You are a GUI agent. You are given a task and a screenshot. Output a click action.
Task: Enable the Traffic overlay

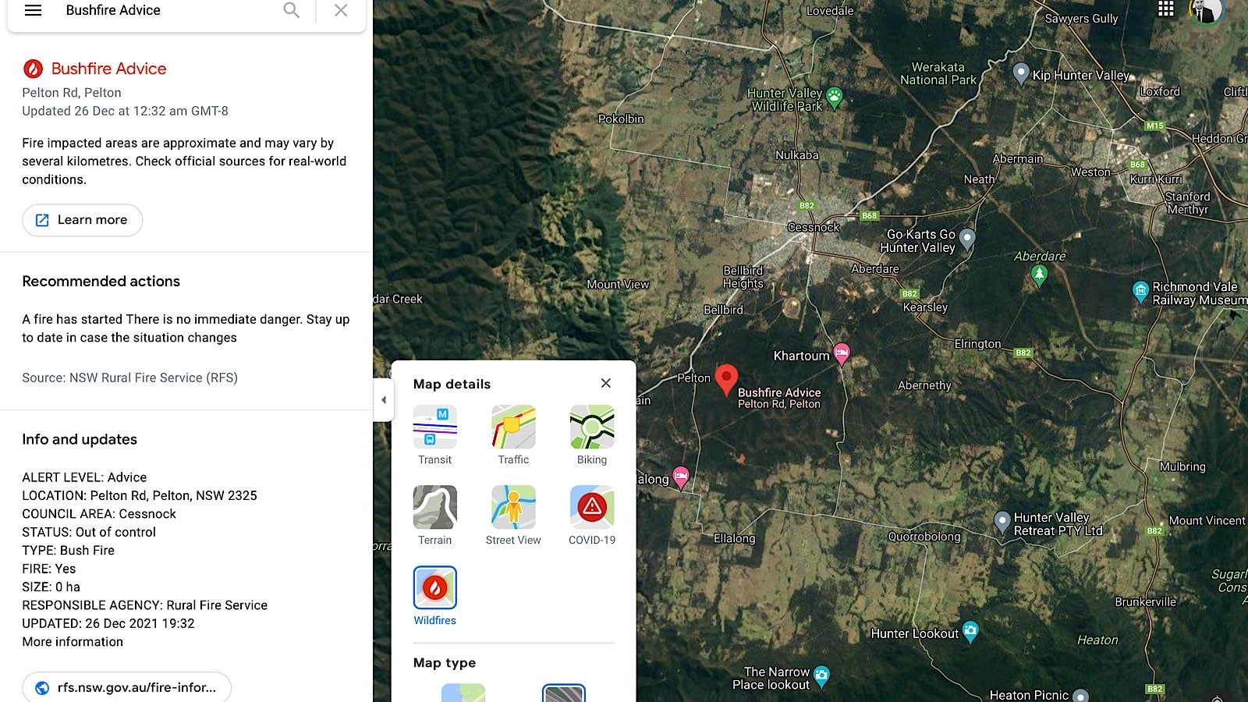[512, 427]
